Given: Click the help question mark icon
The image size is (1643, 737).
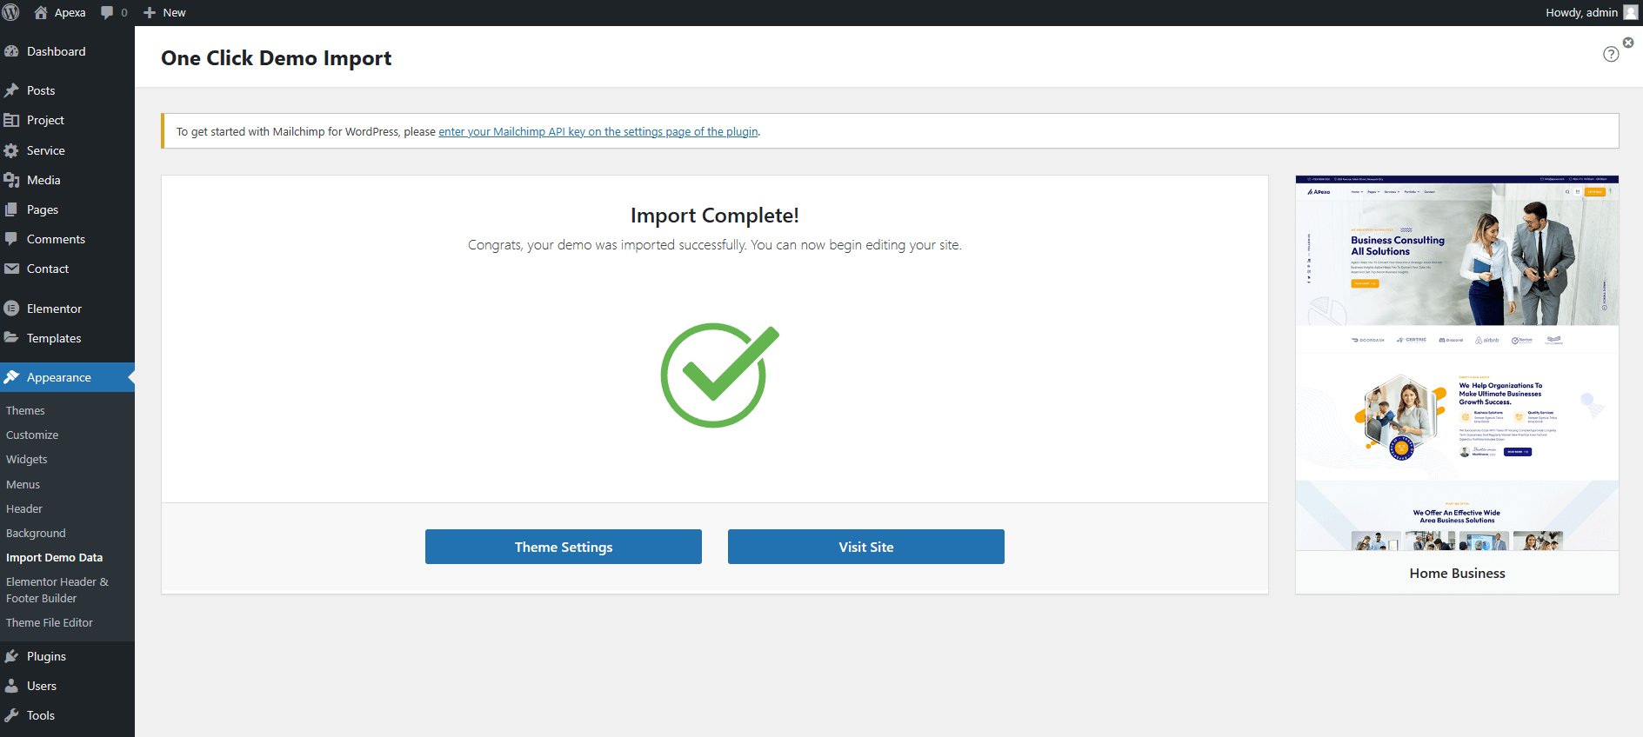Looking at the screenshot, I should coord(1611,55).
